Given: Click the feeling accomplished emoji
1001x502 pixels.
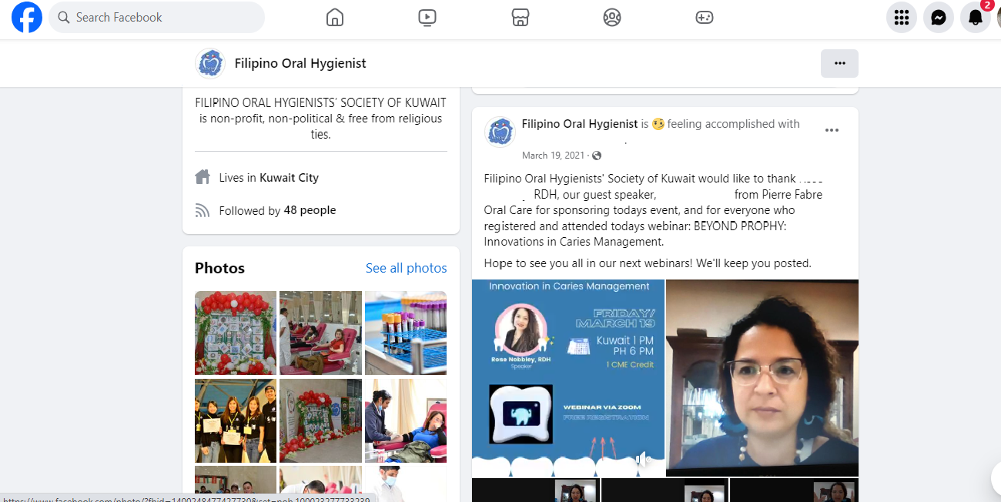Looking at the screenshot, I should tap(658, 124).
